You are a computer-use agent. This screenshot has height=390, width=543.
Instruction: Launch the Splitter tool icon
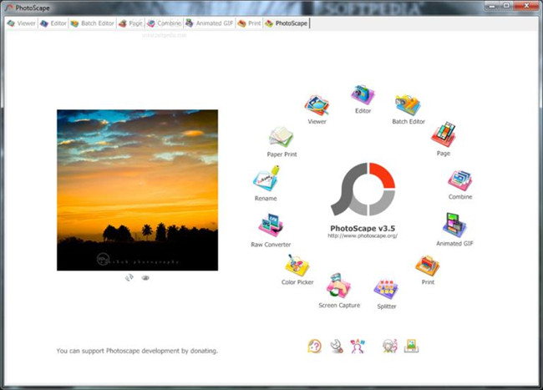[385, 290]
